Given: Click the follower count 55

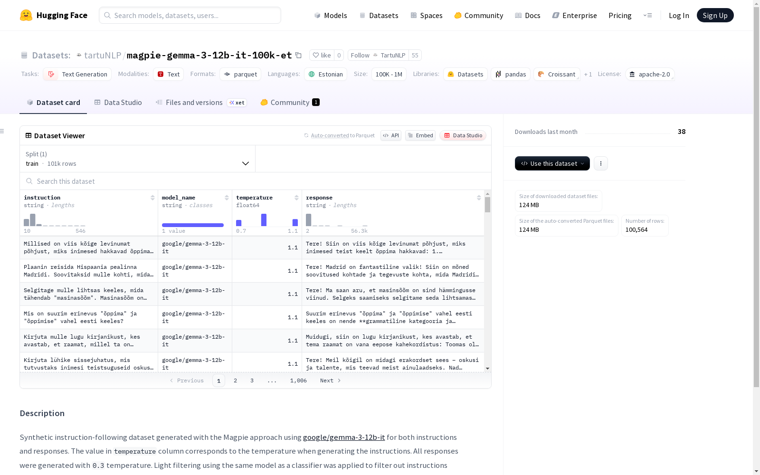Looking at the screenshot, I should coord(415,55).
